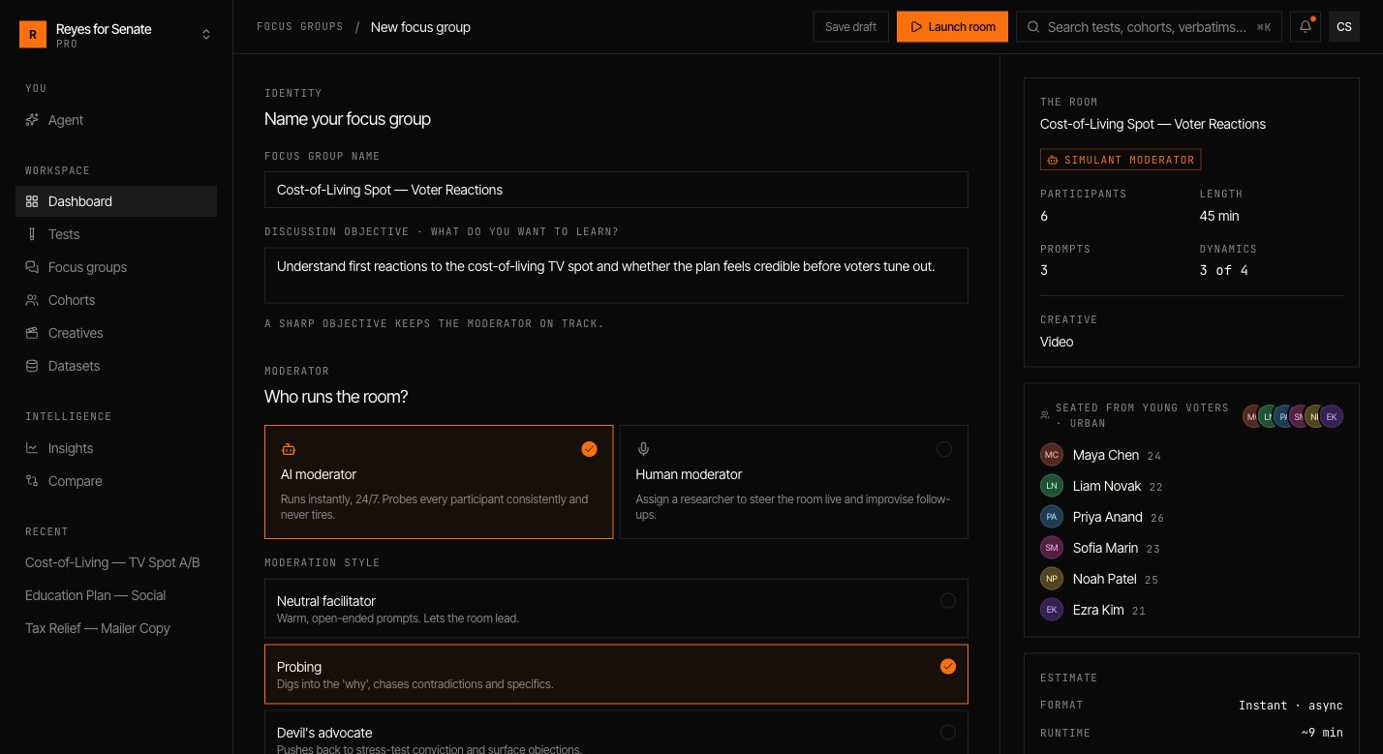Open Cohorts section

116,300
